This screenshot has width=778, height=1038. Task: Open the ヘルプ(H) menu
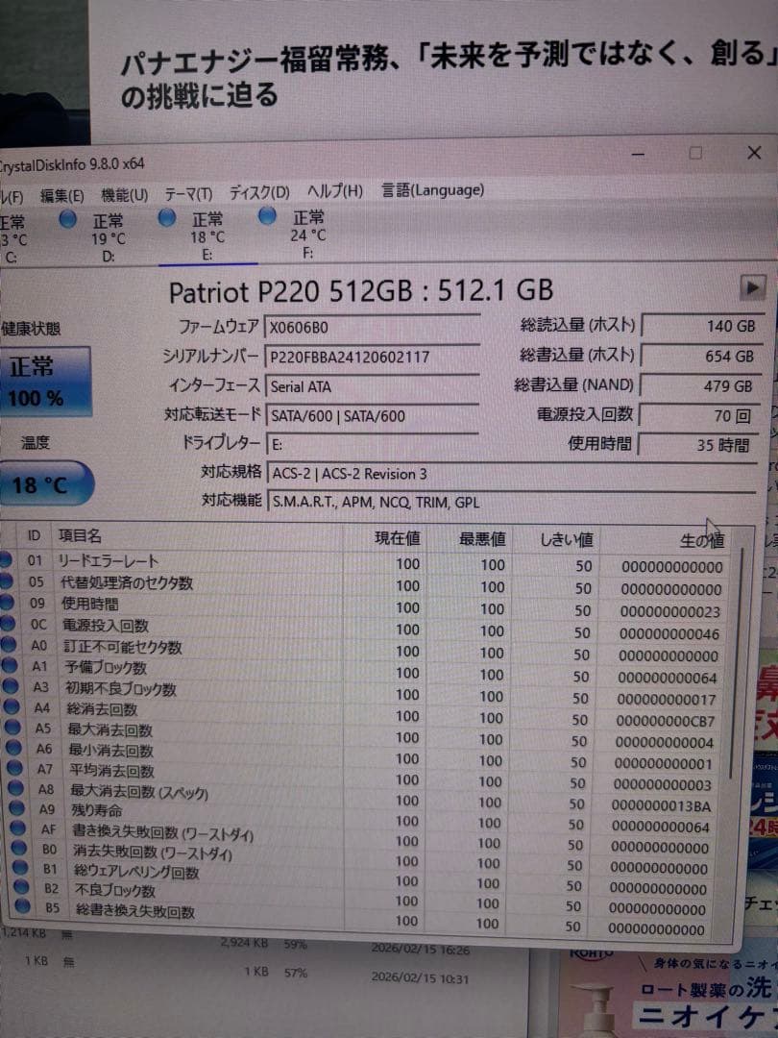tap(335, 191)
